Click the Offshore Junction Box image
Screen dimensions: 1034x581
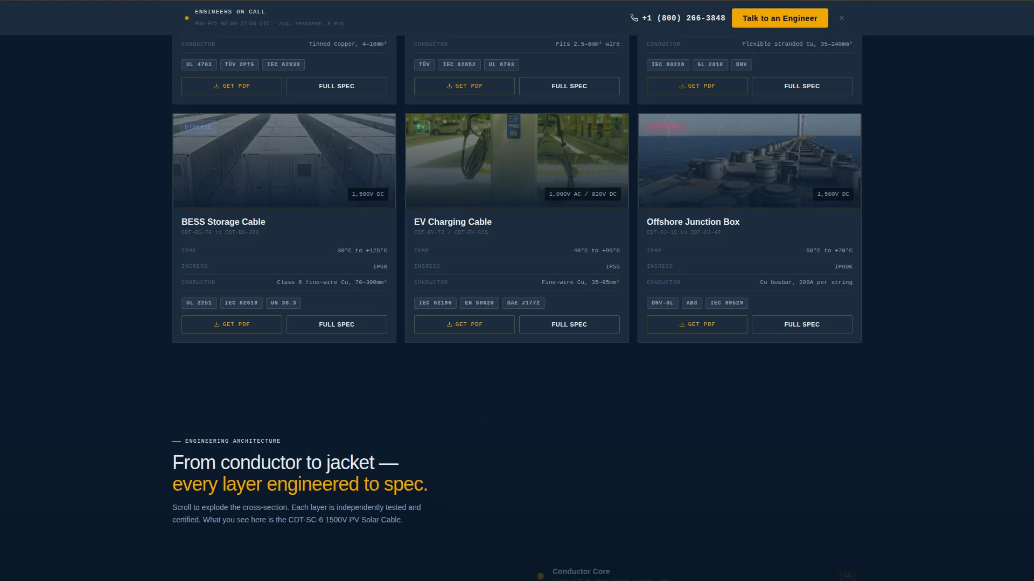coord(750,160)
